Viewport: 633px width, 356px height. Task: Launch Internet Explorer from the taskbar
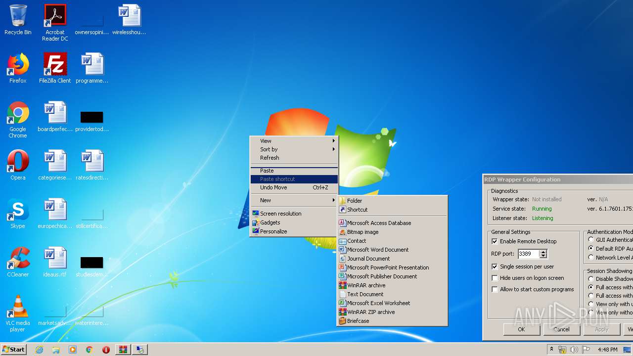click(x=40, y=350)
